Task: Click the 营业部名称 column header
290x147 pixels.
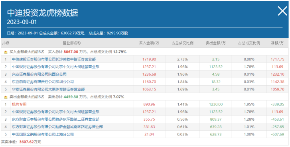Action: click(72, 43)
